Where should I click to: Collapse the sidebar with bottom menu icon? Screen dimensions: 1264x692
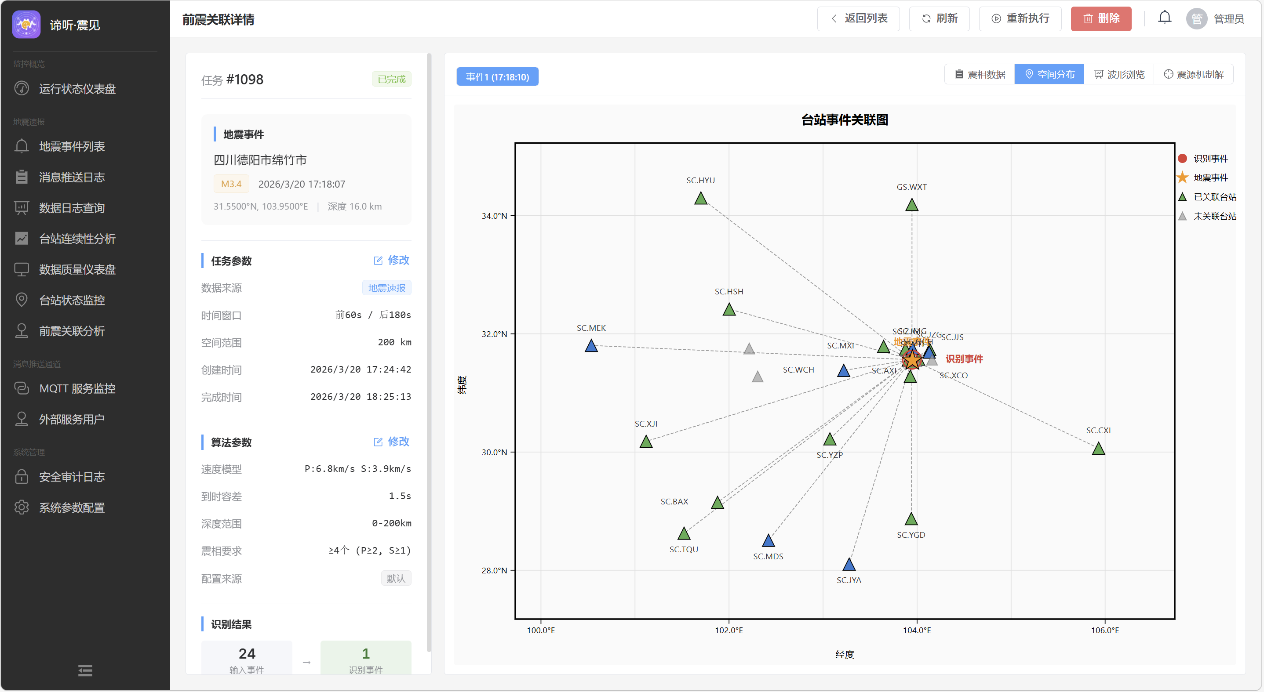click(85, 670)
